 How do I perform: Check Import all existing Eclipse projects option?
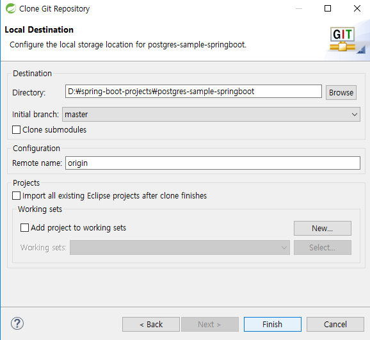pyautogui.click(x=16, y=195)
